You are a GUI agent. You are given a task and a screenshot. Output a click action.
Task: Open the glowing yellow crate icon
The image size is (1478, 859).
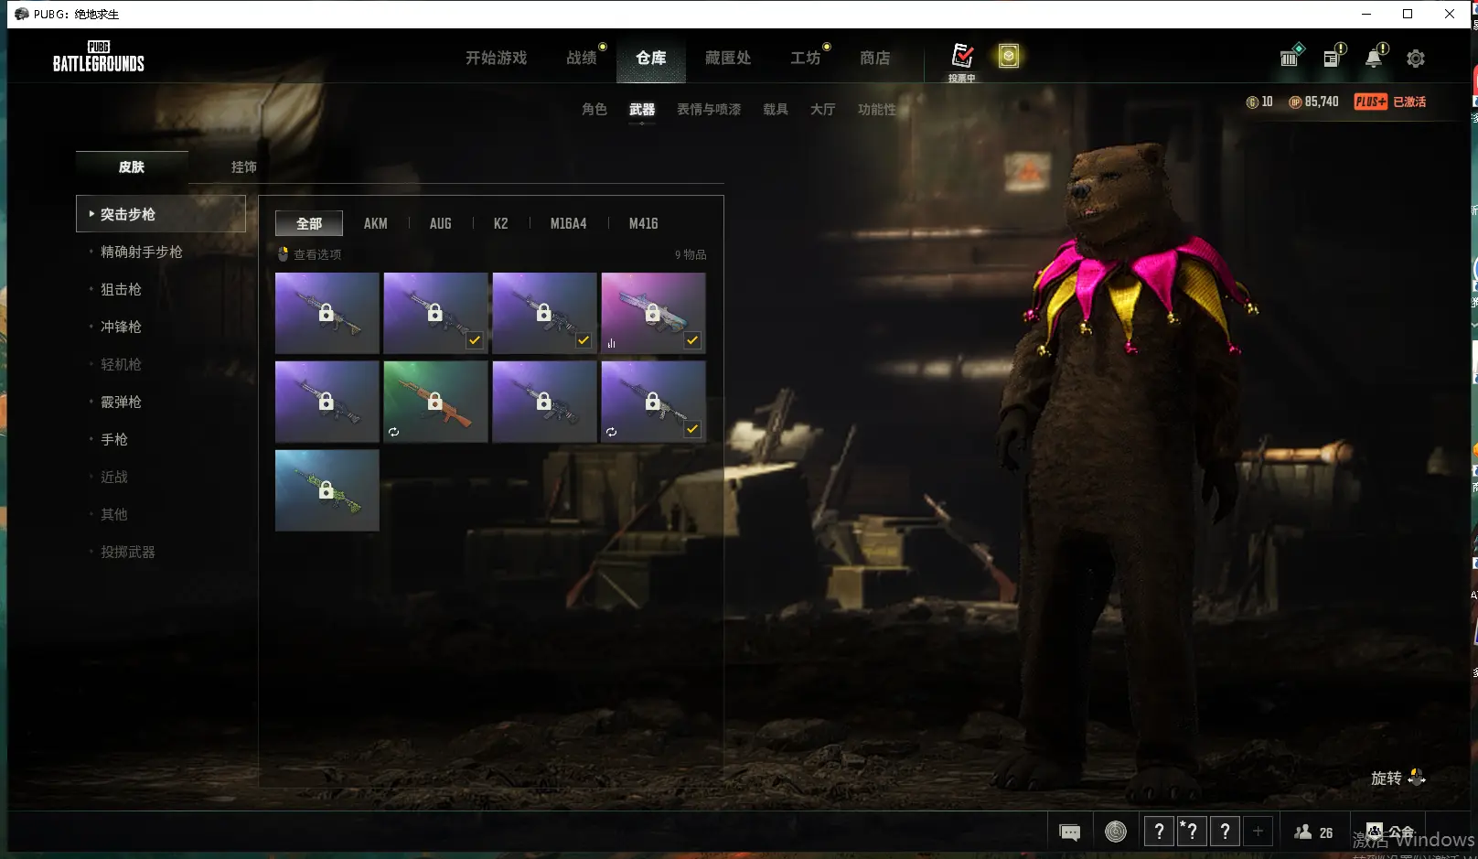[1008, 57]
